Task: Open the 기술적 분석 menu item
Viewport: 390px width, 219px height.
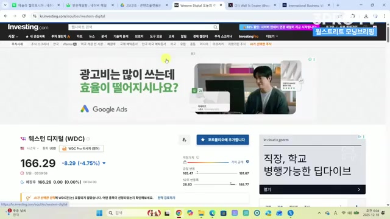Action: [x=121, y=36]
